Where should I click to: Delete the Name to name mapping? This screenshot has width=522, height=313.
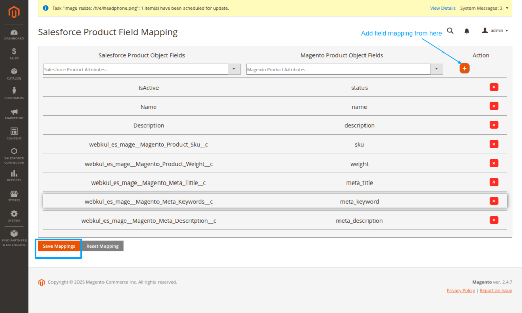[494, 106]
